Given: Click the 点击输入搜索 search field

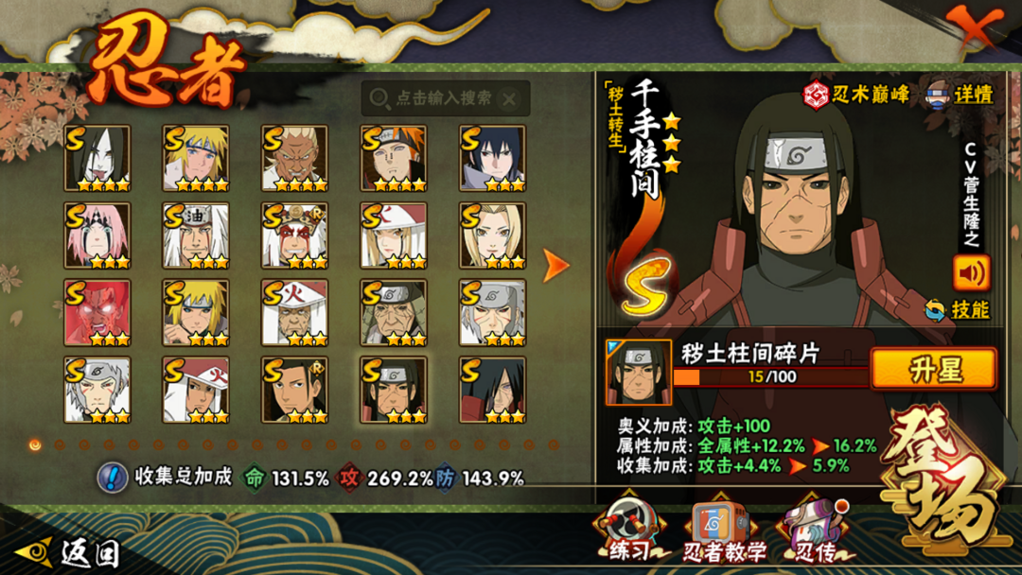Looking at the screenshot, I should pos(445,99).
